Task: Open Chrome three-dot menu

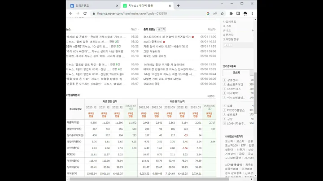Action: (252, 13)
